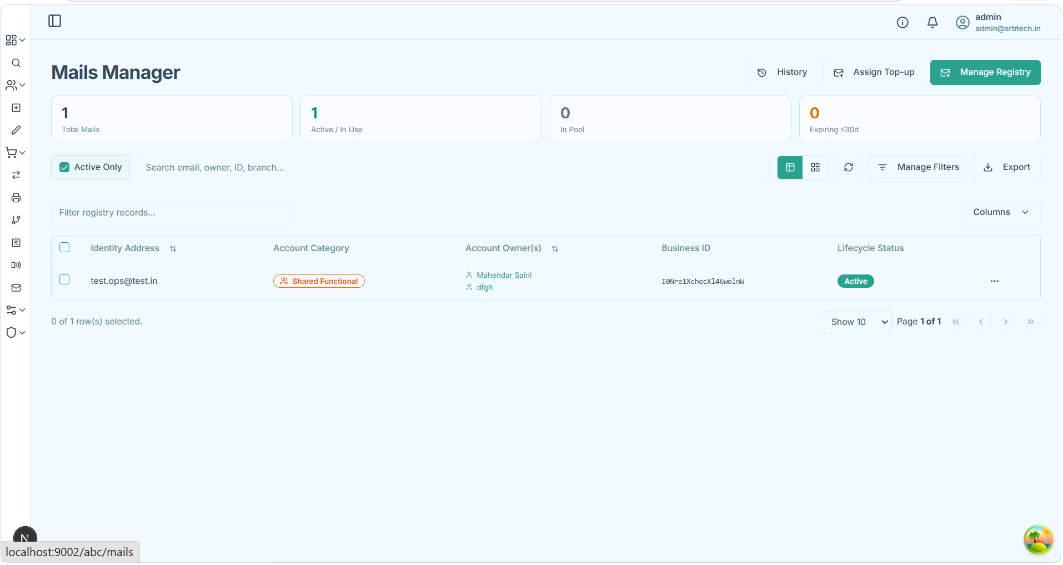Click the test.ops@test.in address
This screenshot has width=1063, height=565.
[x=124, y=281]
